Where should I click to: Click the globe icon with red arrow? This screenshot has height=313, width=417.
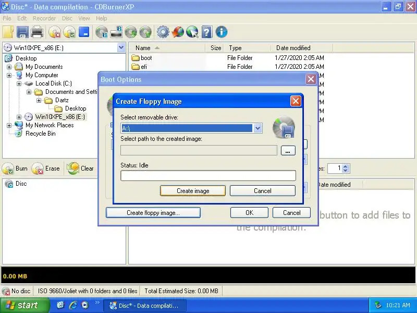(177, 32)
